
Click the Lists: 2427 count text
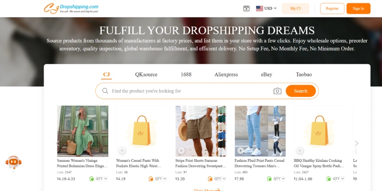[300, 172]
